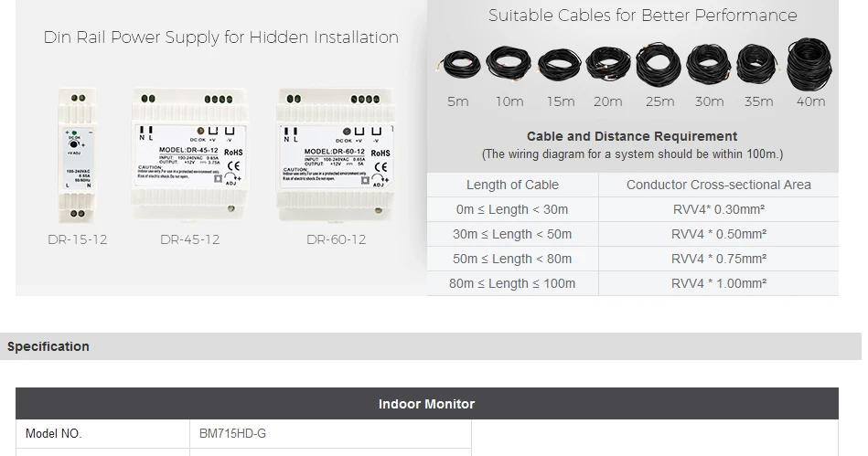Click Conductor Cross-sectional Area column header

point(719,185)
